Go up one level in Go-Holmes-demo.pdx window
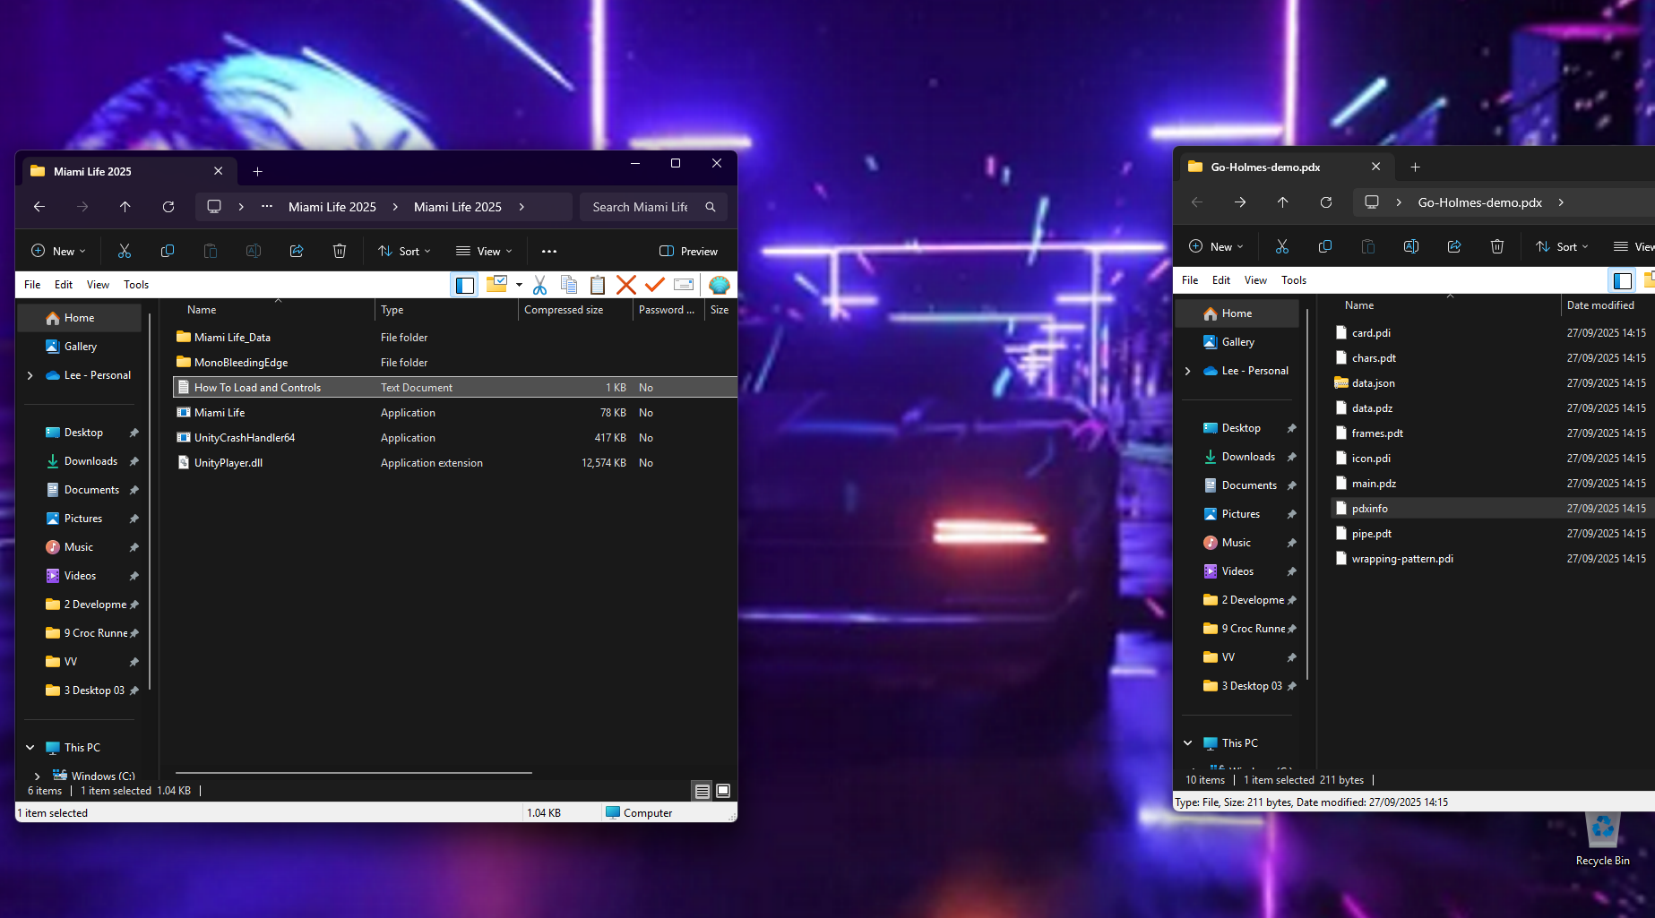 pos(1283,202)
